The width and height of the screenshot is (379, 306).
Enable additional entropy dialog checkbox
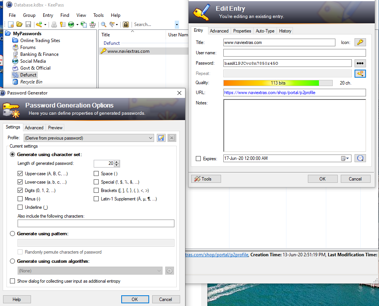(12, 281)
